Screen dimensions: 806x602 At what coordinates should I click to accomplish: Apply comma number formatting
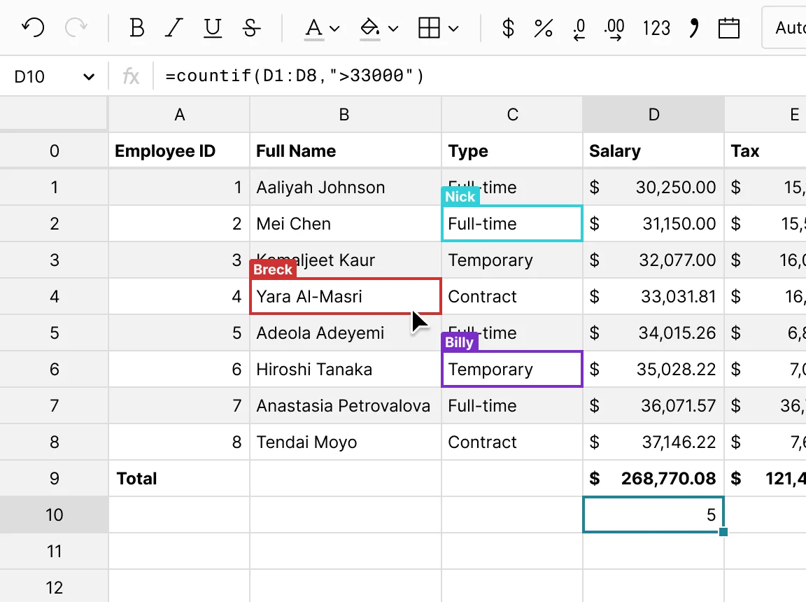693,28
